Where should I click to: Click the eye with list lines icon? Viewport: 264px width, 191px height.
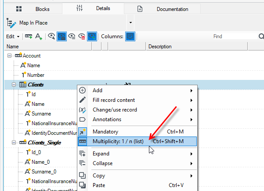[72, 36]
